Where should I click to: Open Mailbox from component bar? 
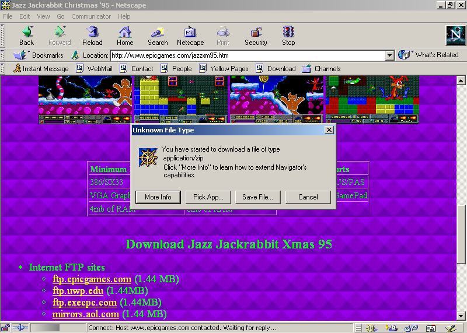pyautogui.click(x=391, y=328)
